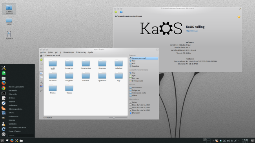Click green back arrow in system settings window
The image size is (255, 143).
pos(116,12)
